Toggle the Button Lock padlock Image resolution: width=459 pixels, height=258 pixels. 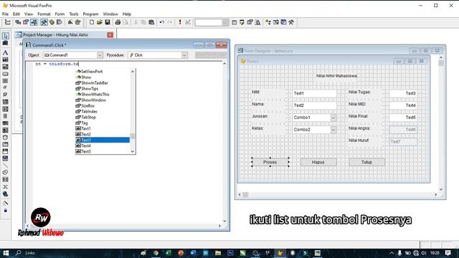click(5, 210)
